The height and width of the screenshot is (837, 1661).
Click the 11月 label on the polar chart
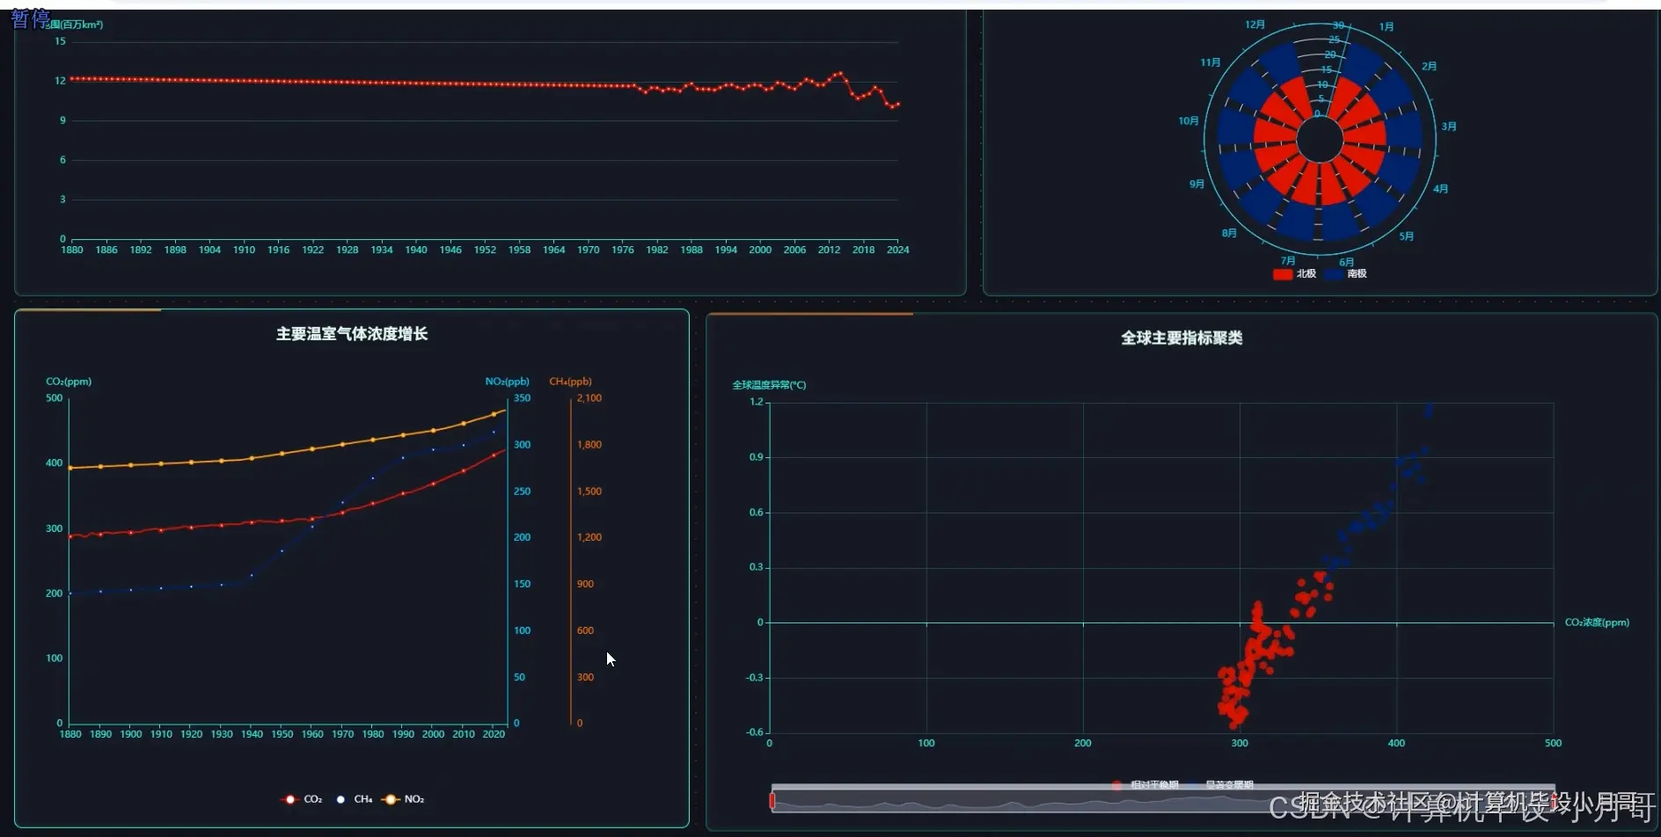click(x=1211, y=63)
